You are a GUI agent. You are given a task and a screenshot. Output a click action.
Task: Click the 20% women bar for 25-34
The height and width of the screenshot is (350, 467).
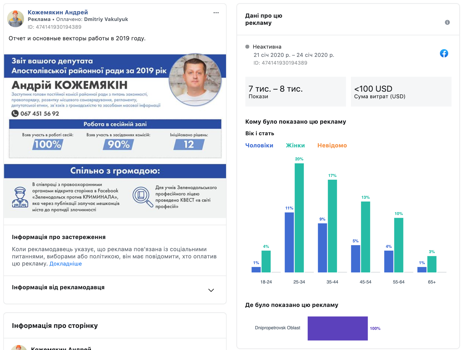[x=299, y=218]
